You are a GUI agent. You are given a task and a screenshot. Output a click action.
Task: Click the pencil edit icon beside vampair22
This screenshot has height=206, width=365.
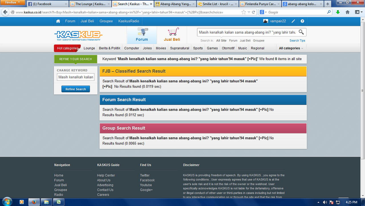tap(293, 21)
